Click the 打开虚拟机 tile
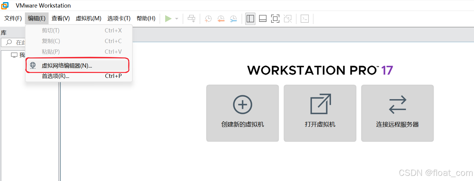 coord(320,113)
